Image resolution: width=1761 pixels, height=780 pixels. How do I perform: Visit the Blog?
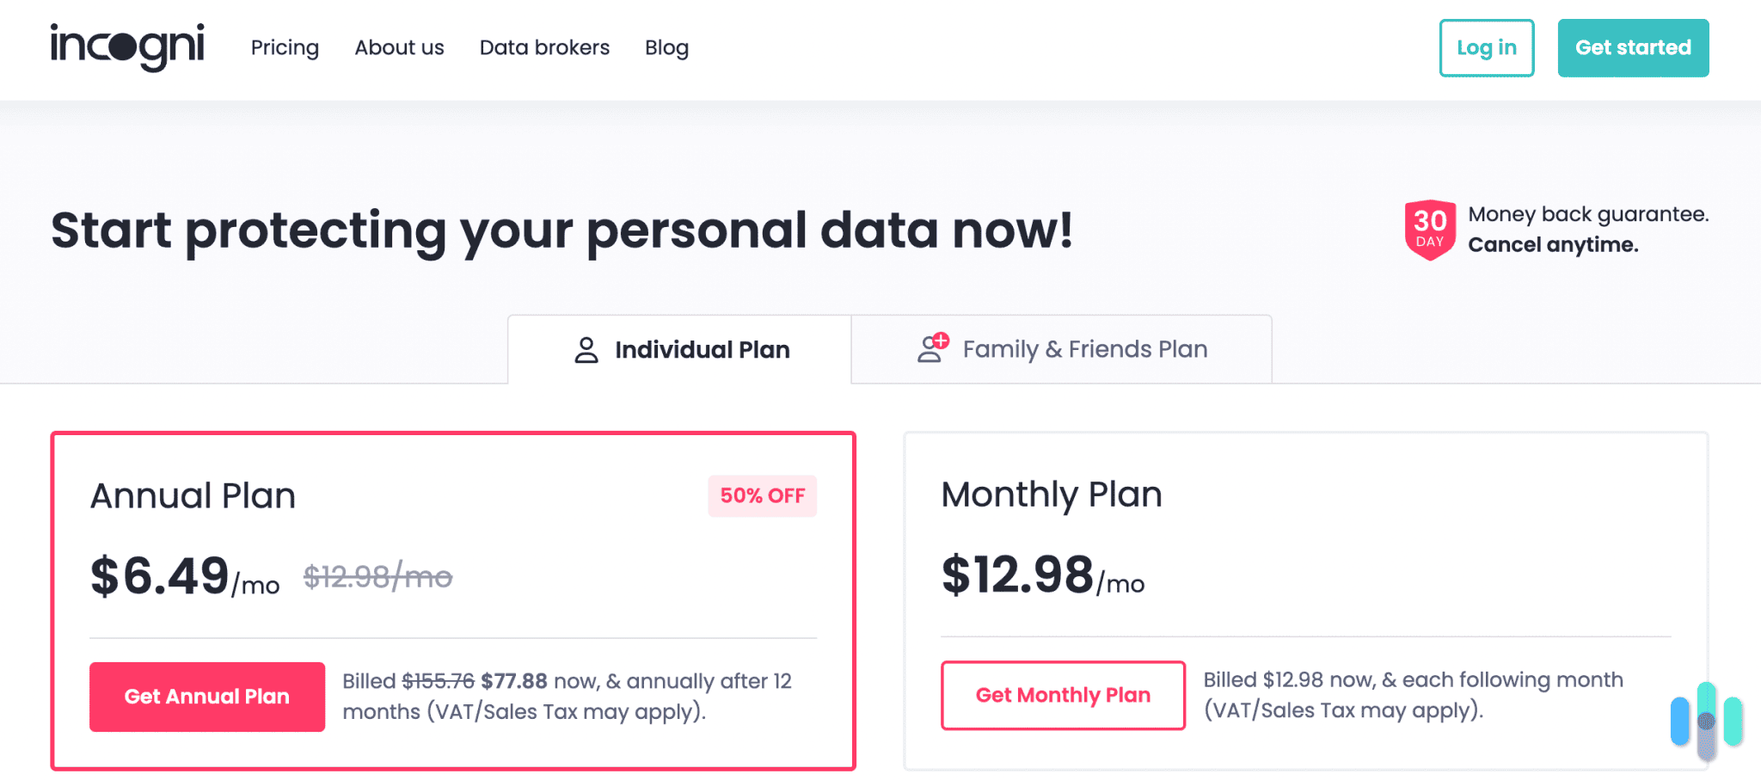click(666, 47)
